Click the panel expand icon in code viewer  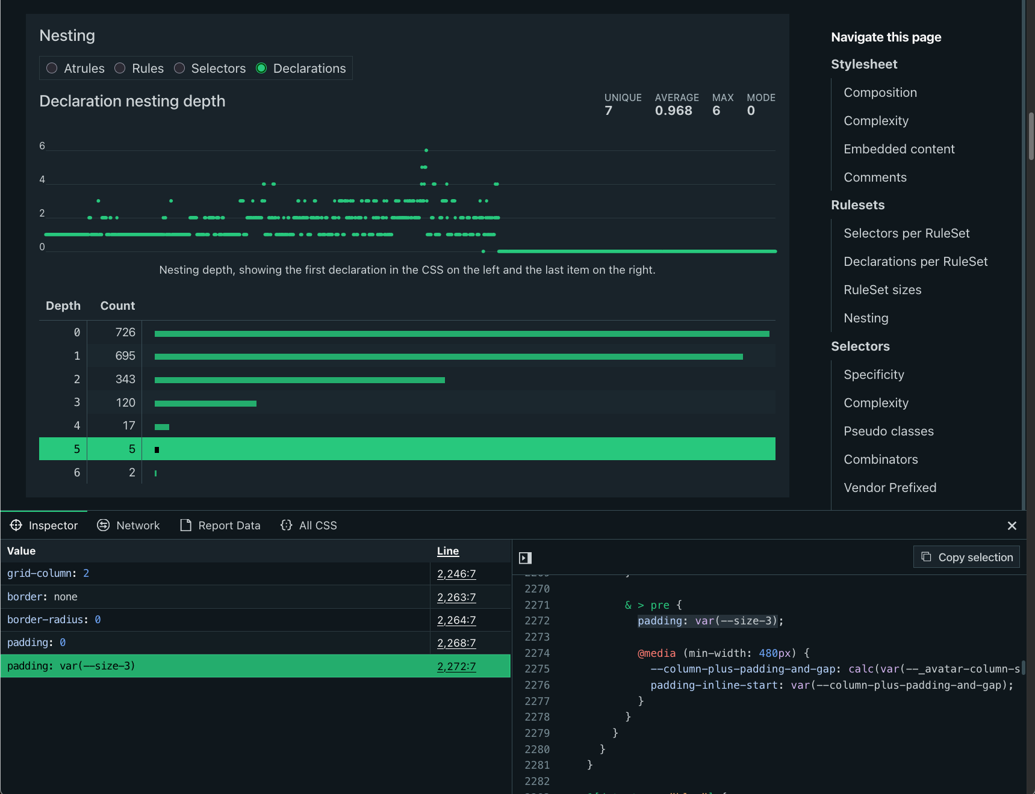coord(524,558)
